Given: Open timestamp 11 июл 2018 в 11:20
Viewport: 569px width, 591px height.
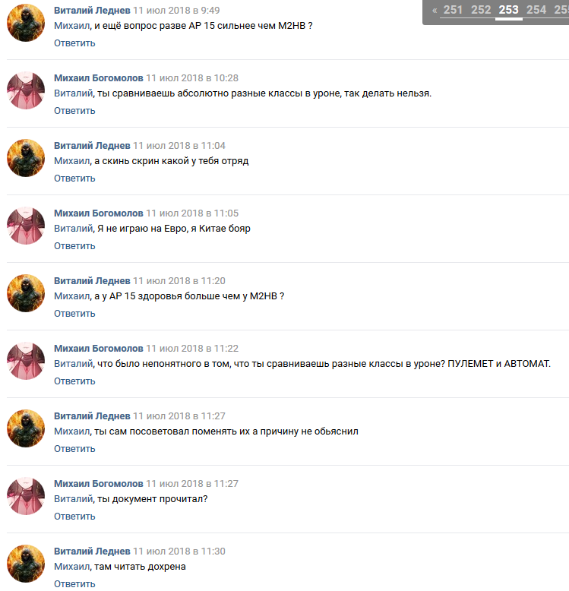Looking at the screenshot, I should (x=179, y=281).
